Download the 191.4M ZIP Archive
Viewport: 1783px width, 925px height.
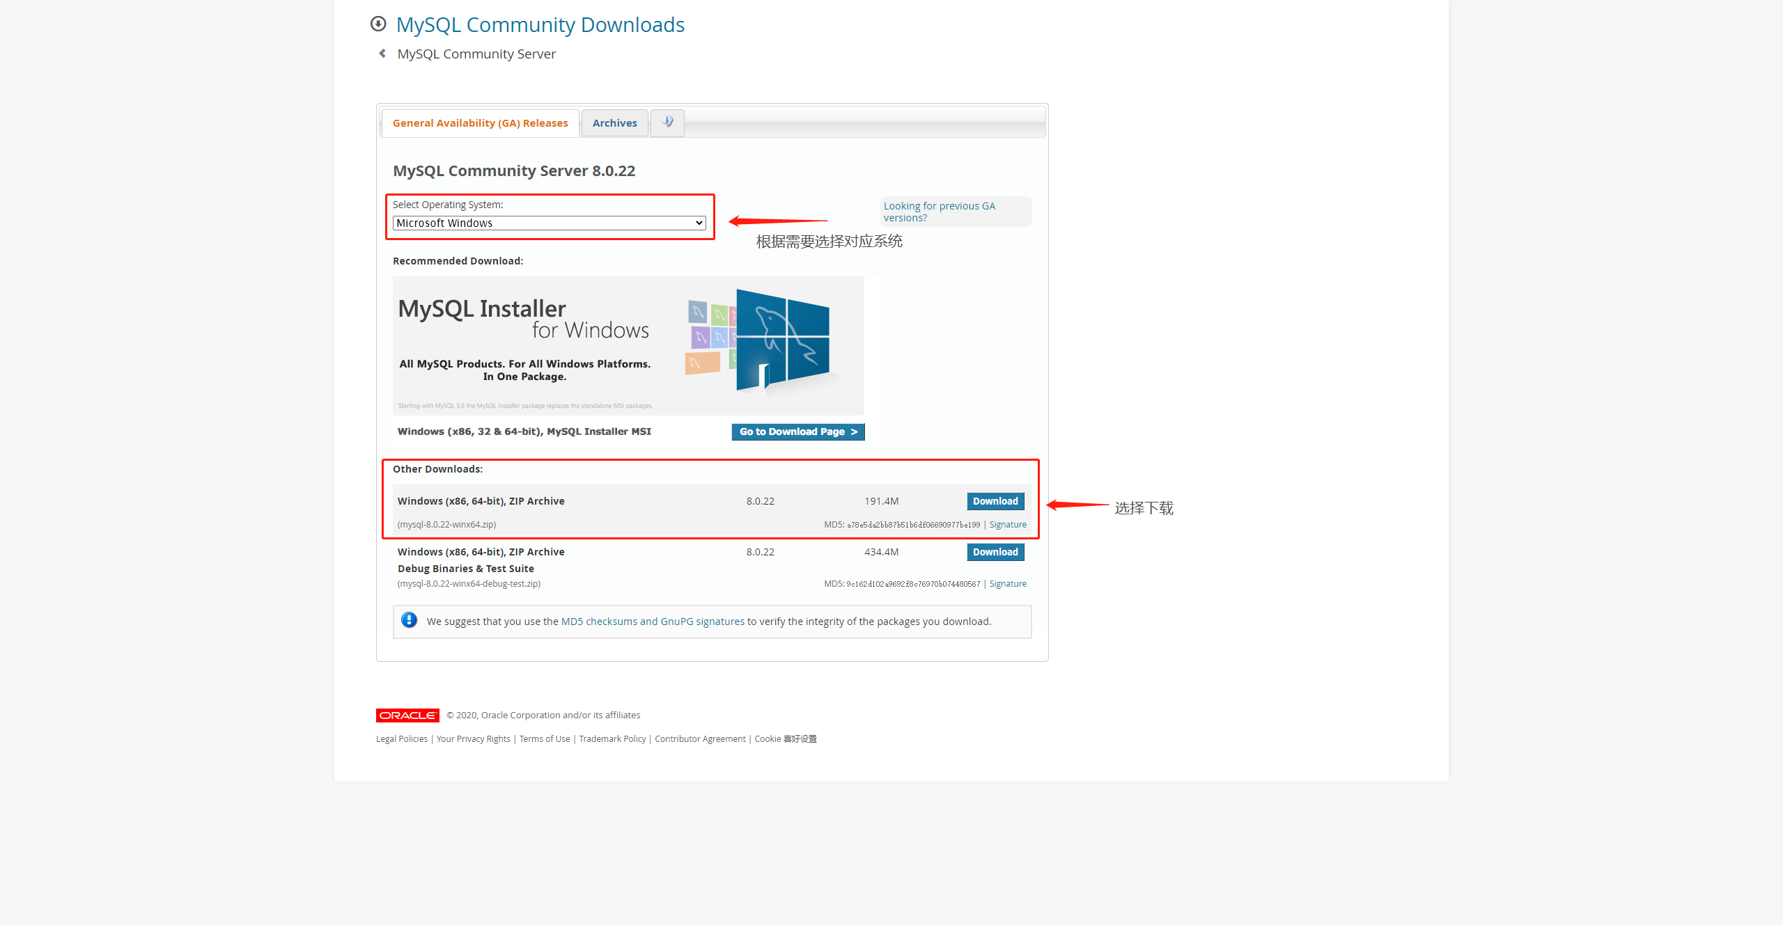tap(995, 501)
